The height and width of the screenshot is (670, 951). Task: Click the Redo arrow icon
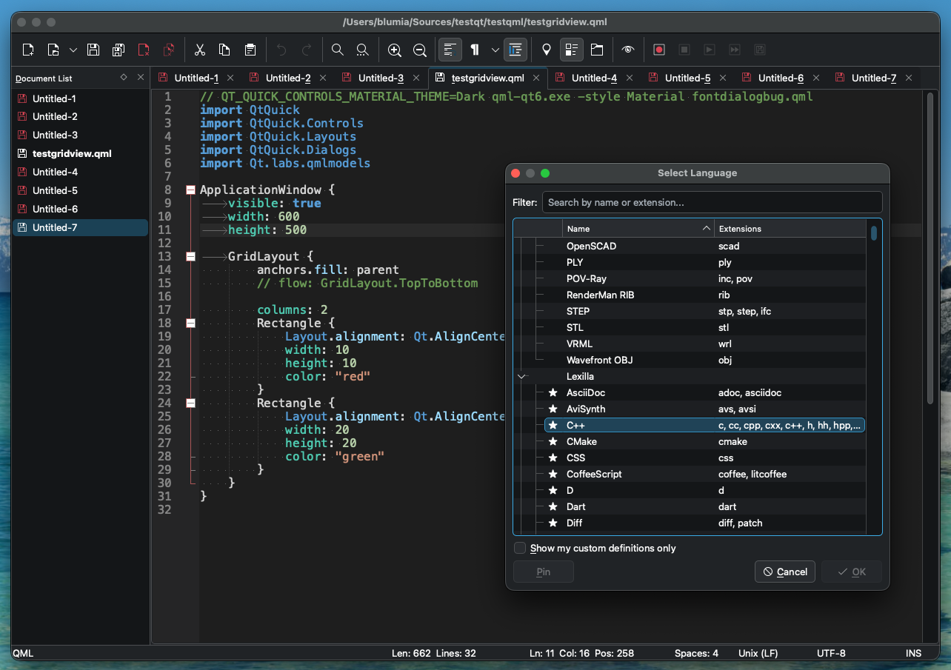(x=306, y=50)
